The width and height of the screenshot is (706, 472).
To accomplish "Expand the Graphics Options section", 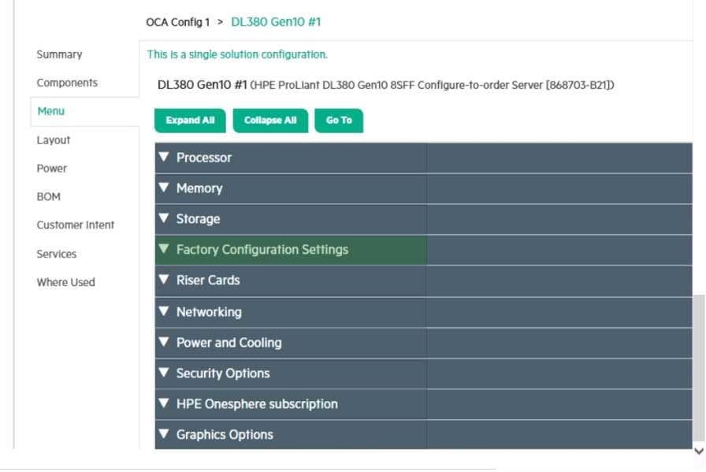I will coord(224,435).
